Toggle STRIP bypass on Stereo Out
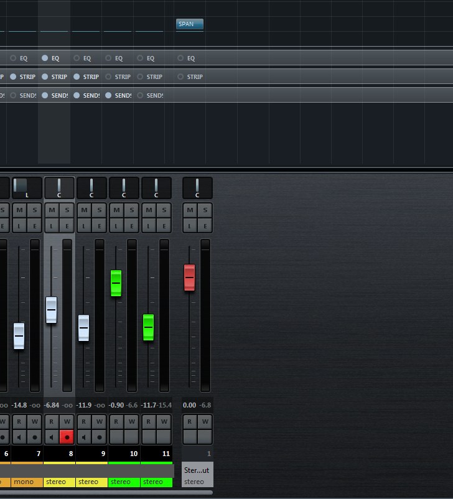This screenshot has height=499, width=453. pyautogui.click(x=180, y=77)
